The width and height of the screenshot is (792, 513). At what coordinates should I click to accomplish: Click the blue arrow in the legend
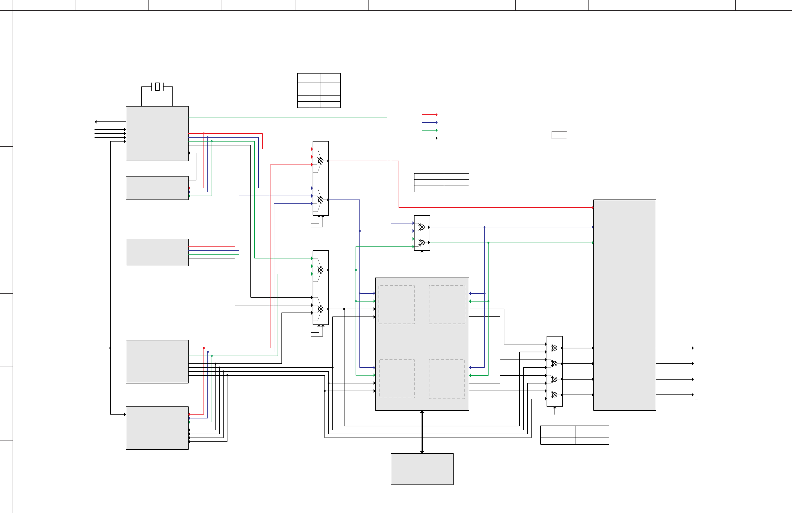[429, 123]
